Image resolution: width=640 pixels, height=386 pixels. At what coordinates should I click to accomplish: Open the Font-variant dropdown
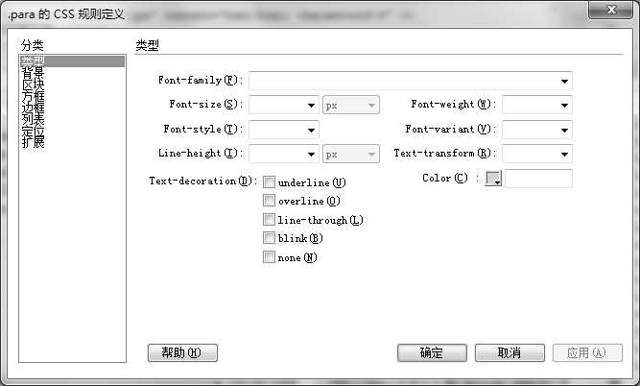click(x=565, y=130)
